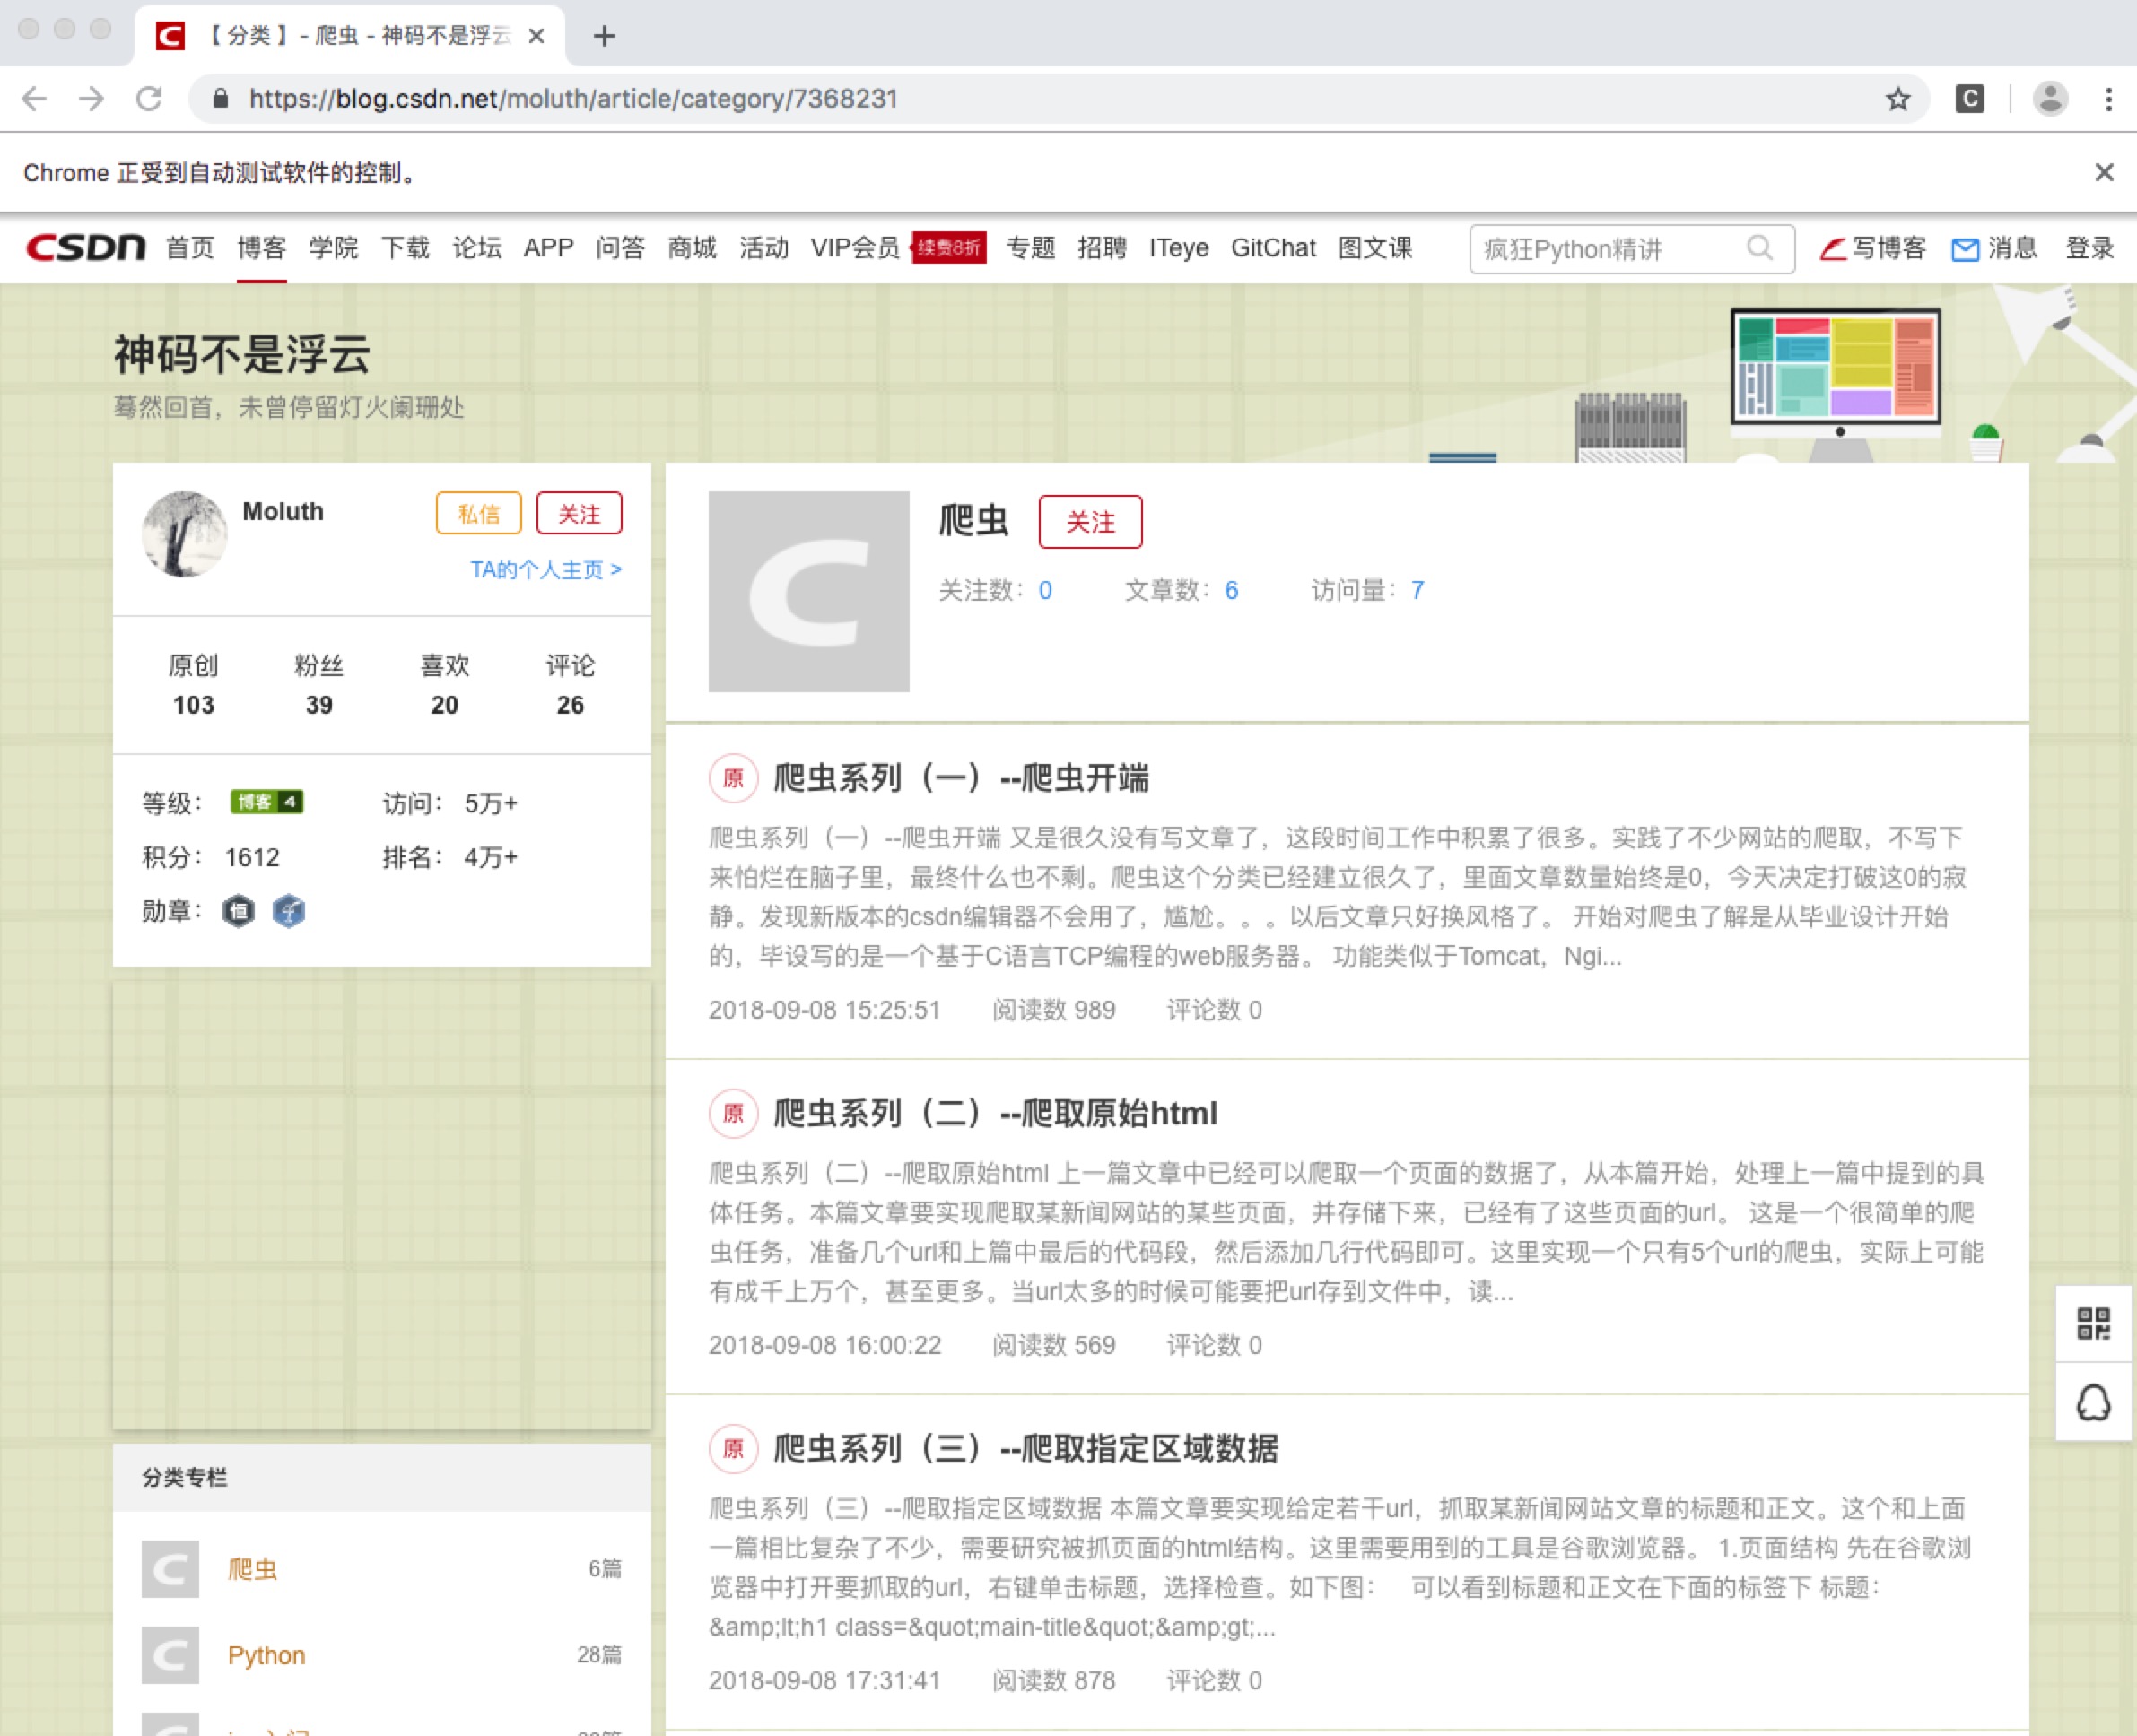Dismiss the automation control notification bar
This screenshot has height=1736, width=2137.
2104,173
